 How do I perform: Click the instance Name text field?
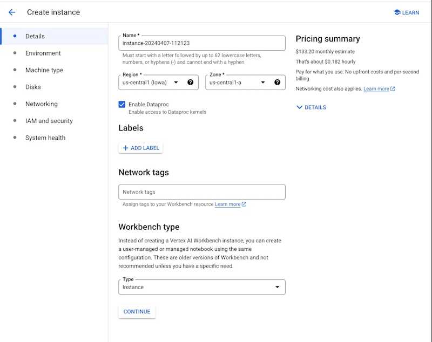(x=201, y=43)
